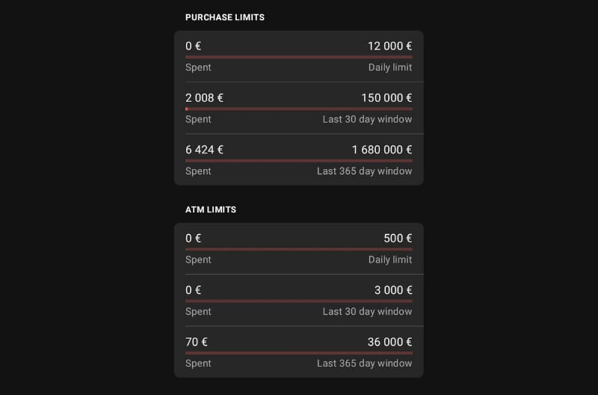The image size is (598, 395).
Task: Select the 70 € ATM spent amount
Action: click(197, 343)
